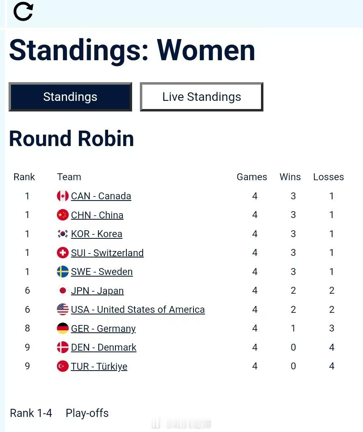The width and height of the screenshot is (363, 432).
Task: Click the Germany flag icon
Action: point(63,328)
